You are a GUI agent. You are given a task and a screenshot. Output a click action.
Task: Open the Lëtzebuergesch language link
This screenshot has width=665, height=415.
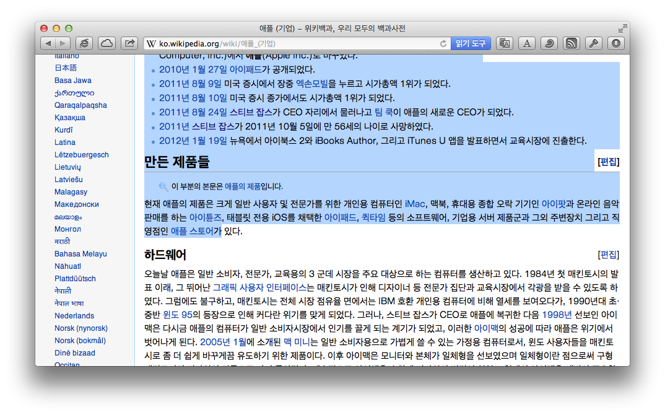[x=82, y=155]
